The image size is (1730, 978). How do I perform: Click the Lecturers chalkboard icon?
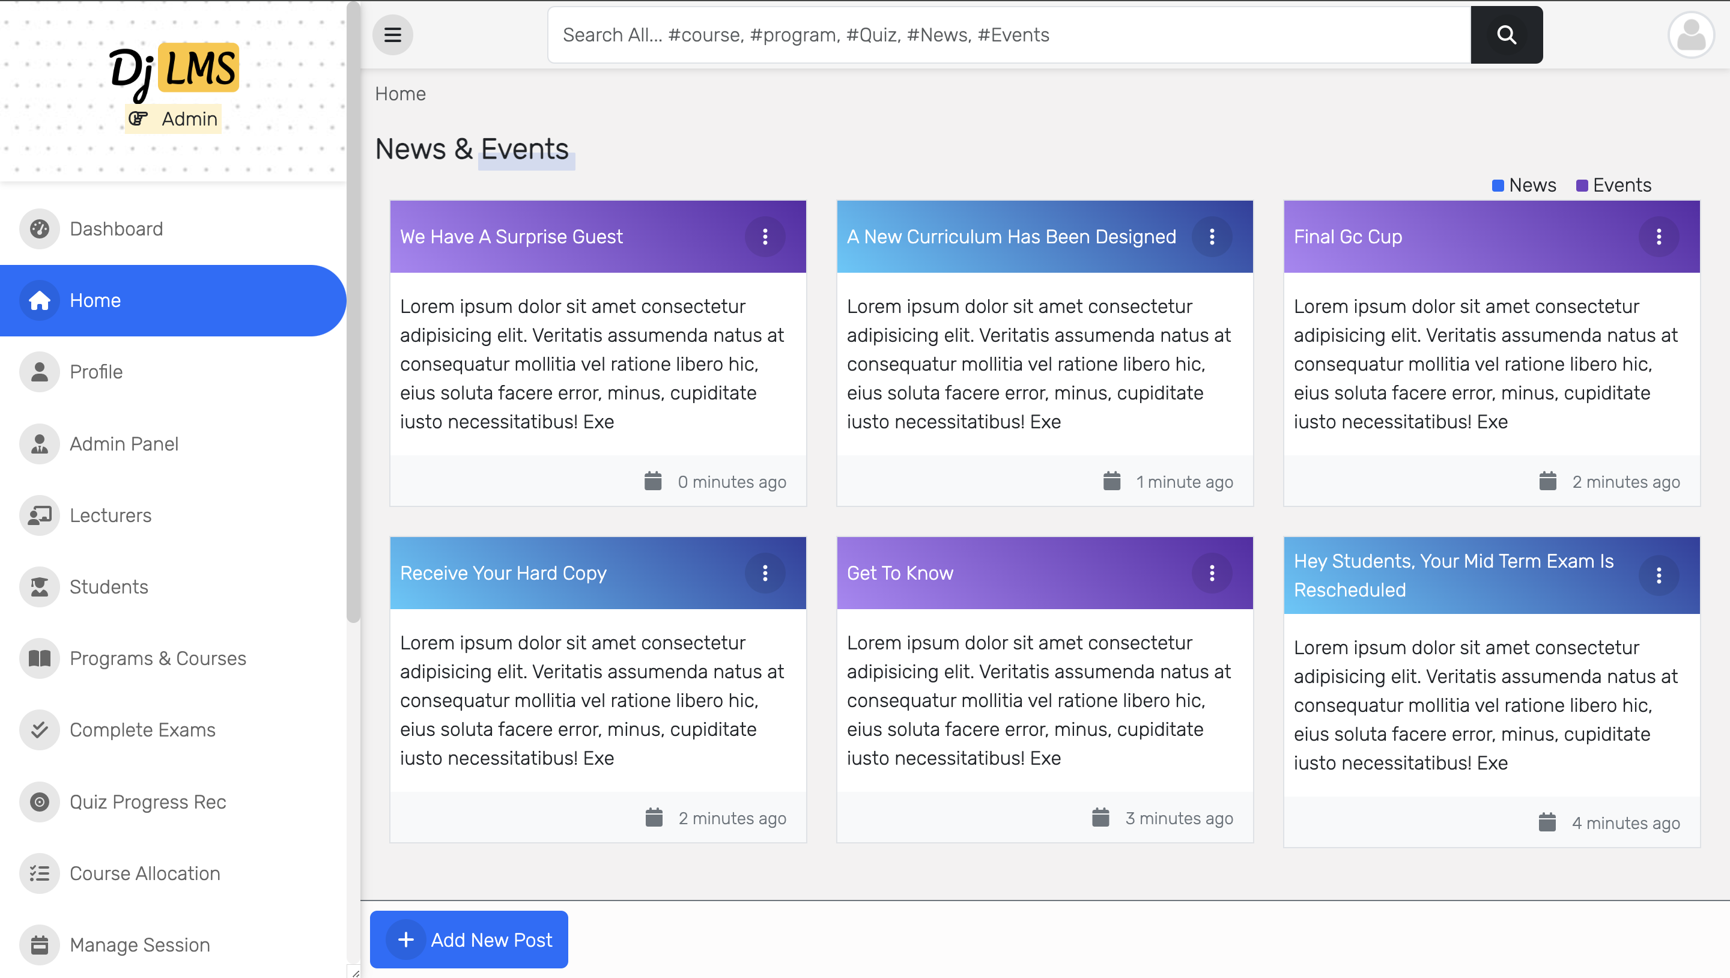(40, 515)
